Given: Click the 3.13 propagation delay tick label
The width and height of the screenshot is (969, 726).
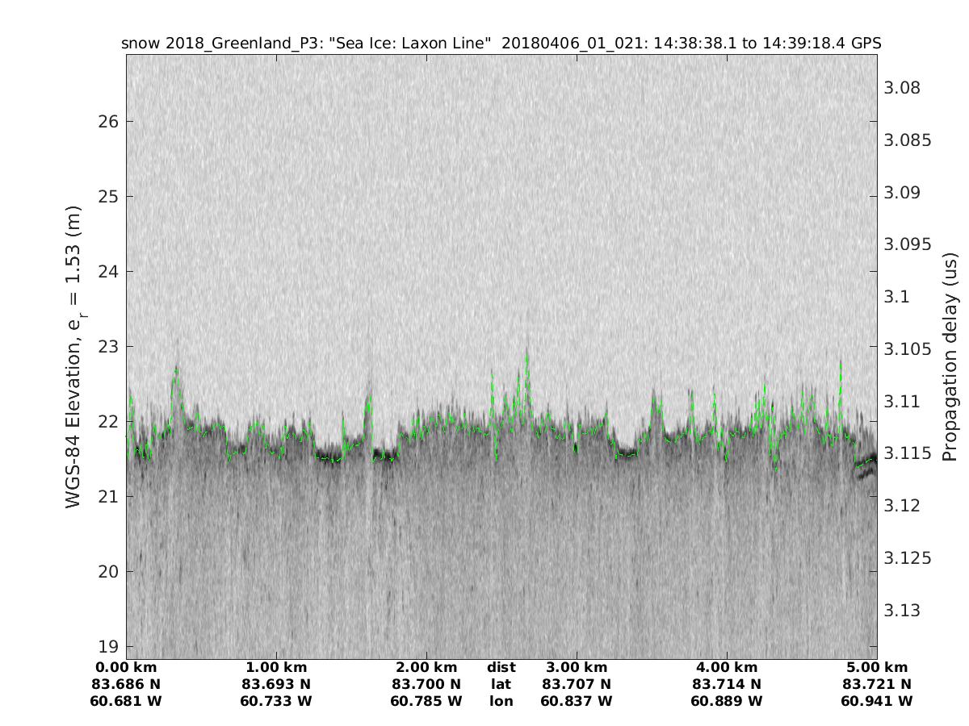Looking at the screenshot, I should pyautogui.click(x=902, y=610).
